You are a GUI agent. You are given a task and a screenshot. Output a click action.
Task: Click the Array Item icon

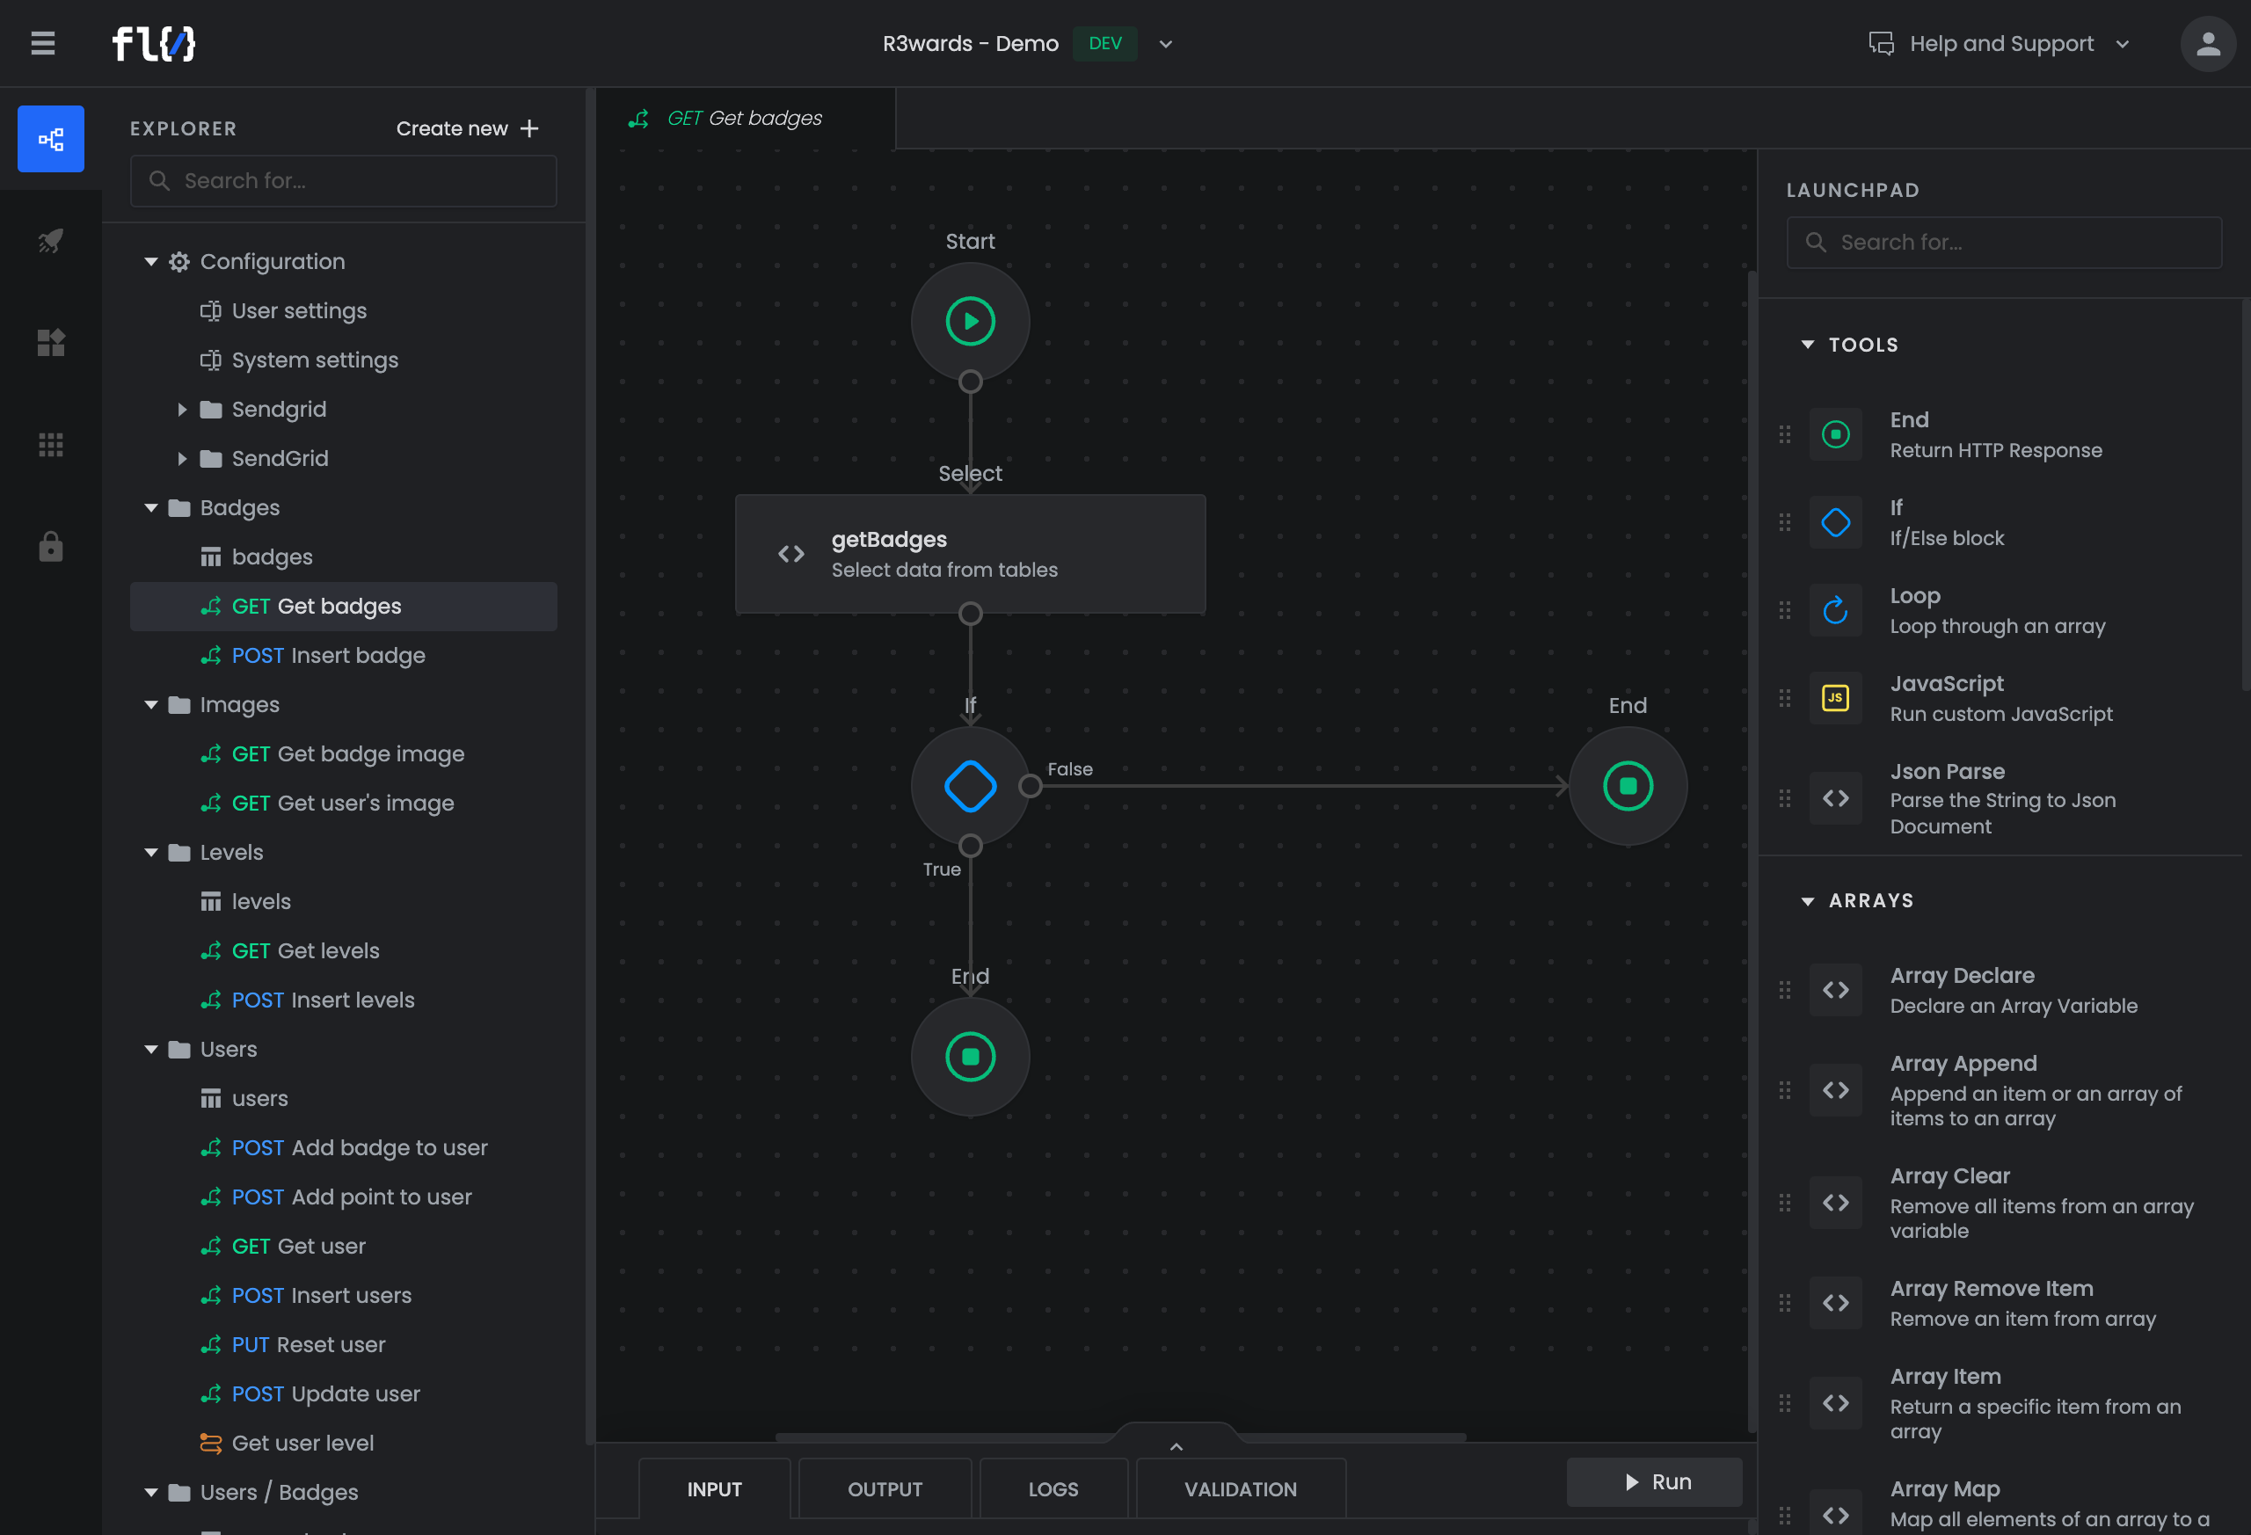[x=1834, y=1403]
